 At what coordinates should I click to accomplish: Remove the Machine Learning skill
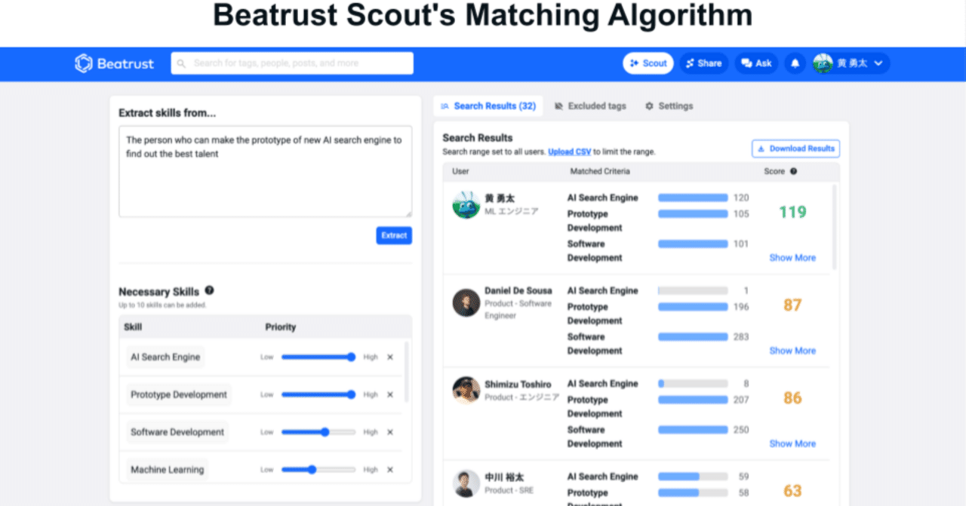(x=390, y=469)
